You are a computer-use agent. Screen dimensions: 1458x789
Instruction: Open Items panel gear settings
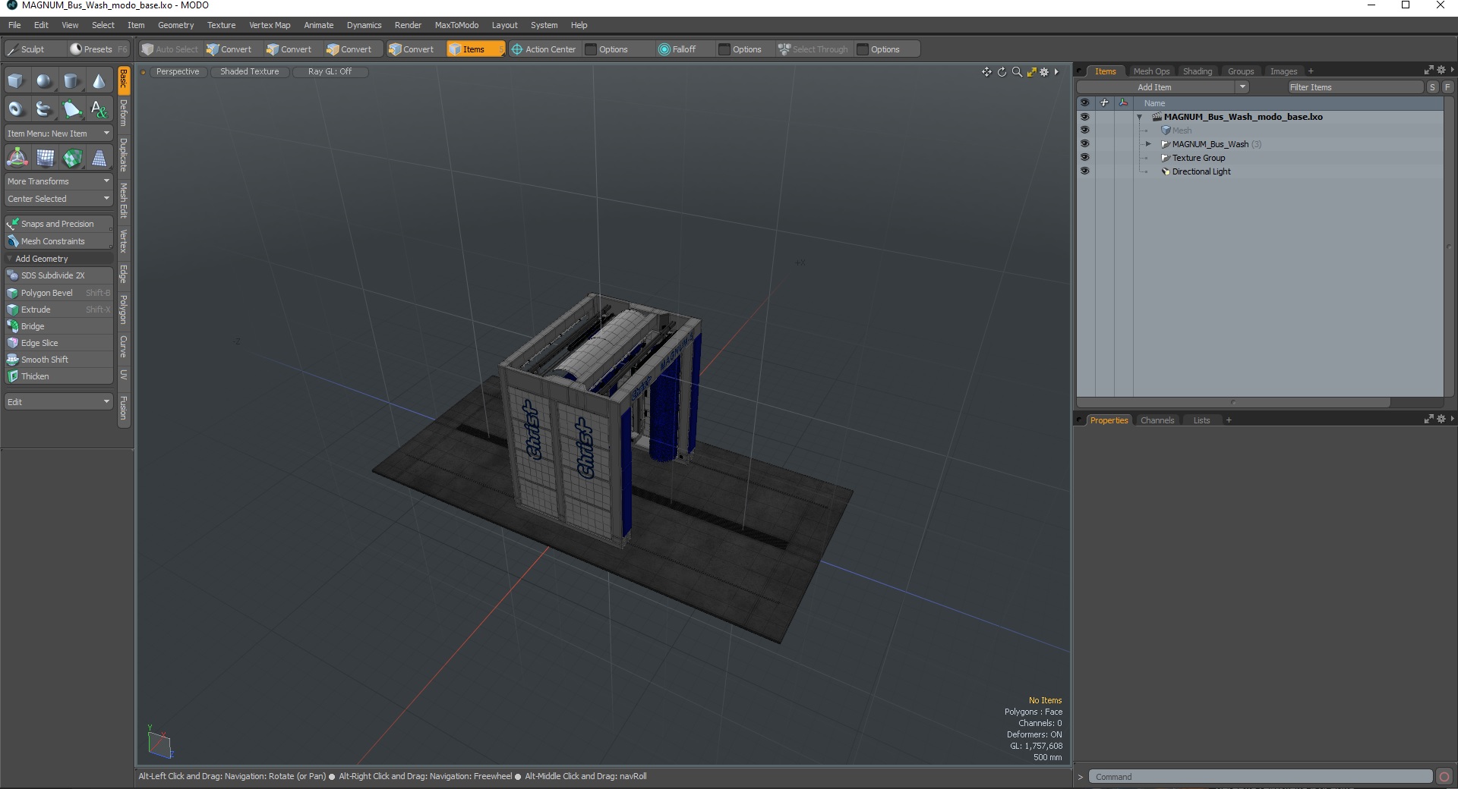pos(1441,70)
